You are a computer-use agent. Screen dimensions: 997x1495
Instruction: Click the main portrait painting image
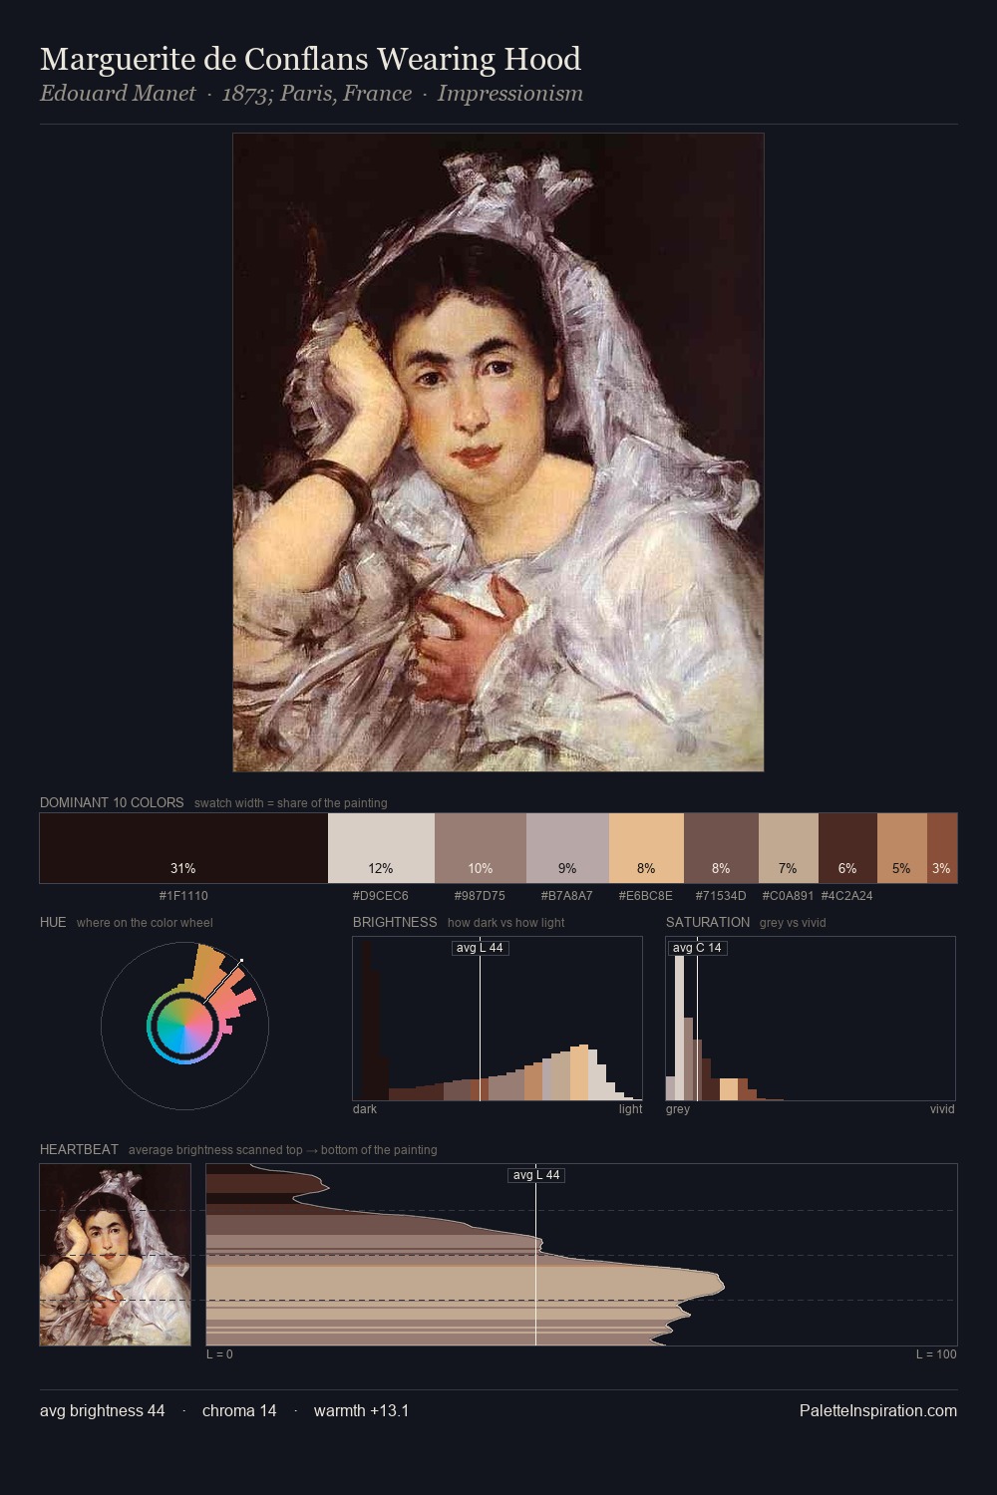tap(498, 452)
